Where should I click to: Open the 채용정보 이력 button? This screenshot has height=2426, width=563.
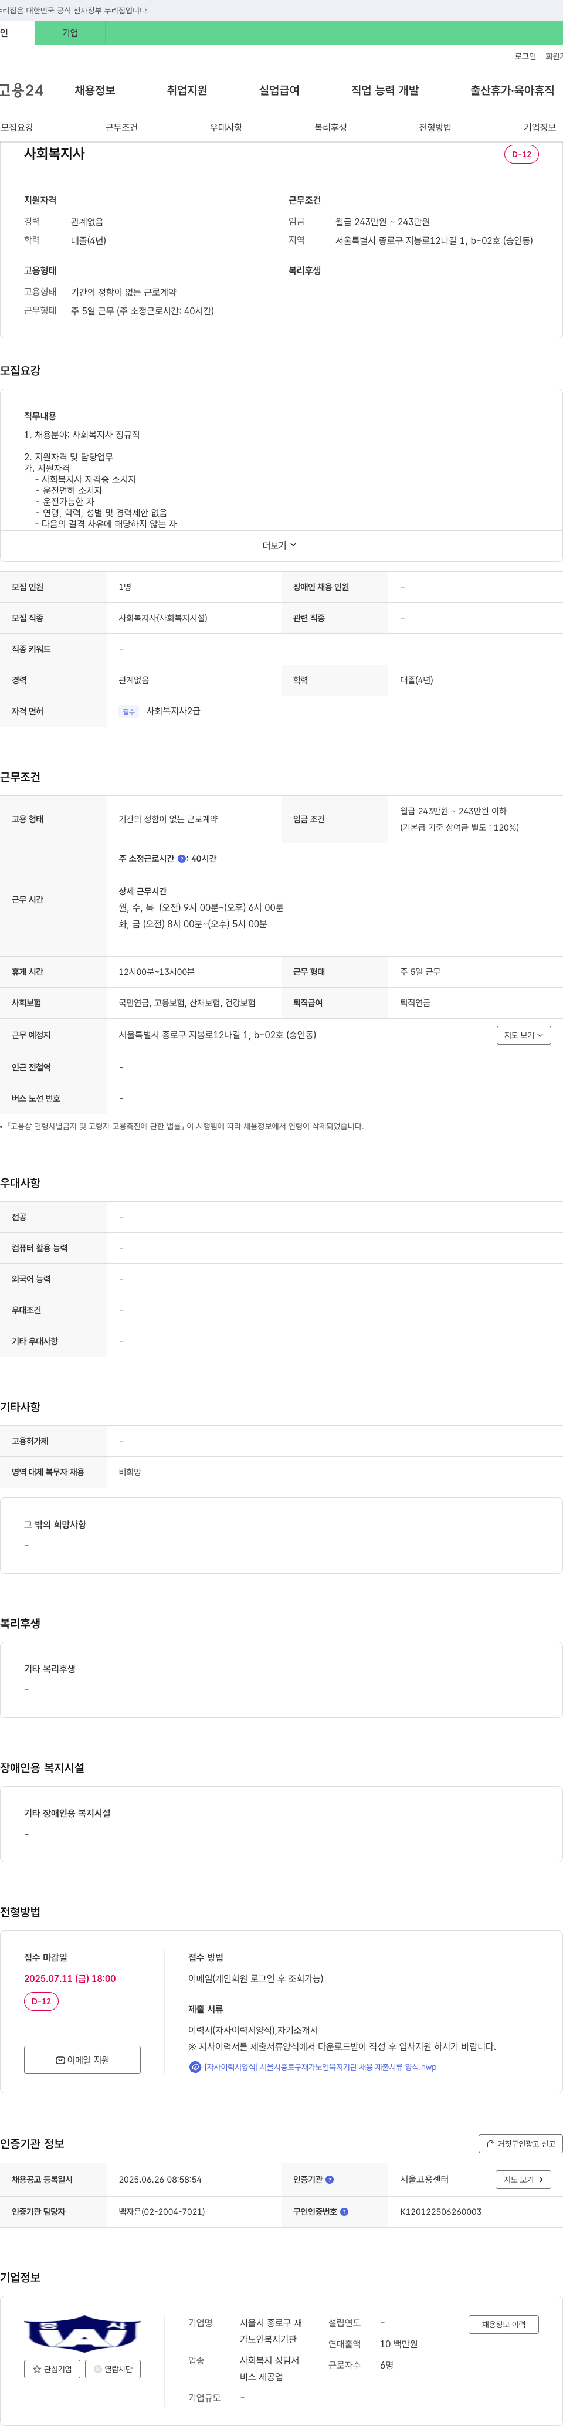tap(504, 2325)
